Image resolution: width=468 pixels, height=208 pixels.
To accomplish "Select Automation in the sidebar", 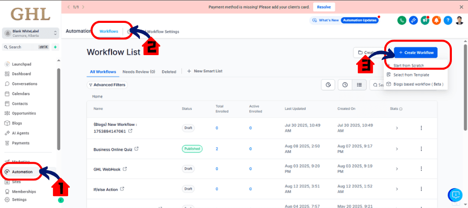I will pyautogui.click(x=22, y=172).
